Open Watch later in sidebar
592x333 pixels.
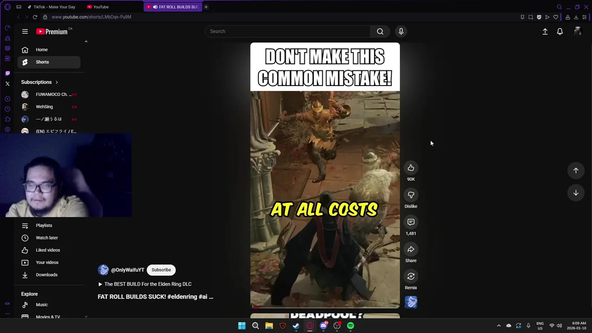point(49,238)
